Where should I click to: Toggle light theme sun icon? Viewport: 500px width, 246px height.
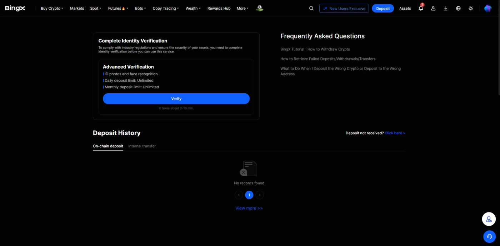[x=471, y=8]
